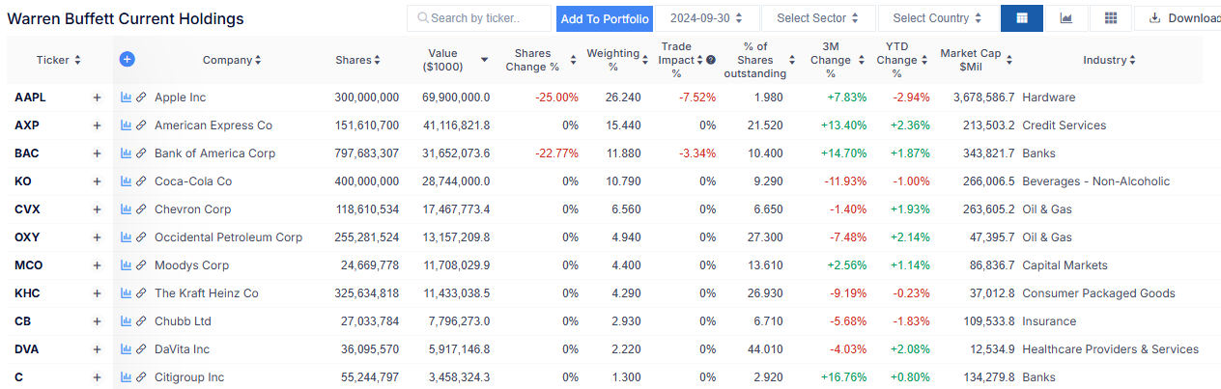Open the bar chart icon for Chubb Ltd

(x=126, y=321)
